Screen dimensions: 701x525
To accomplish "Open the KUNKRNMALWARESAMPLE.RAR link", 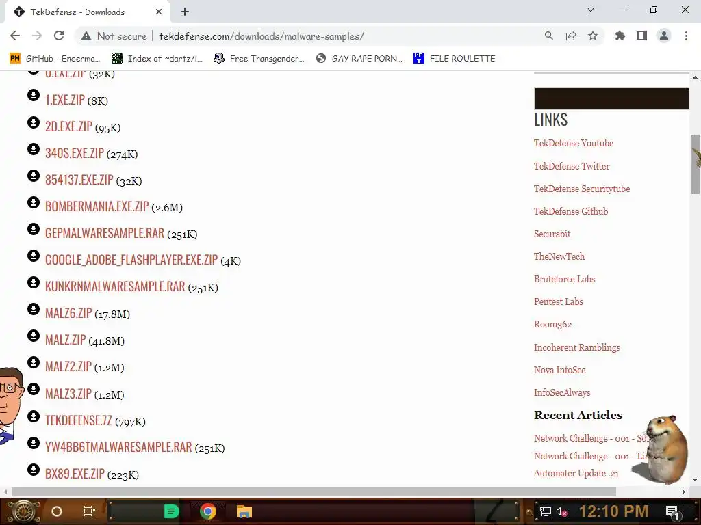I will (115, 286).
